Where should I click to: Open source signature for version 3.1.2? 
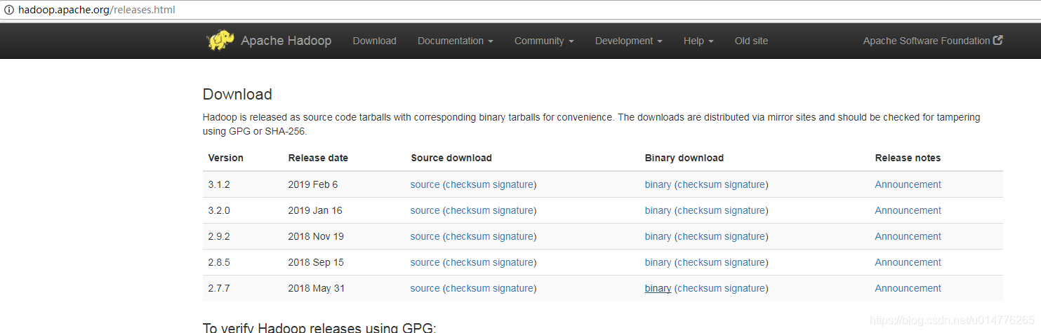512,184
